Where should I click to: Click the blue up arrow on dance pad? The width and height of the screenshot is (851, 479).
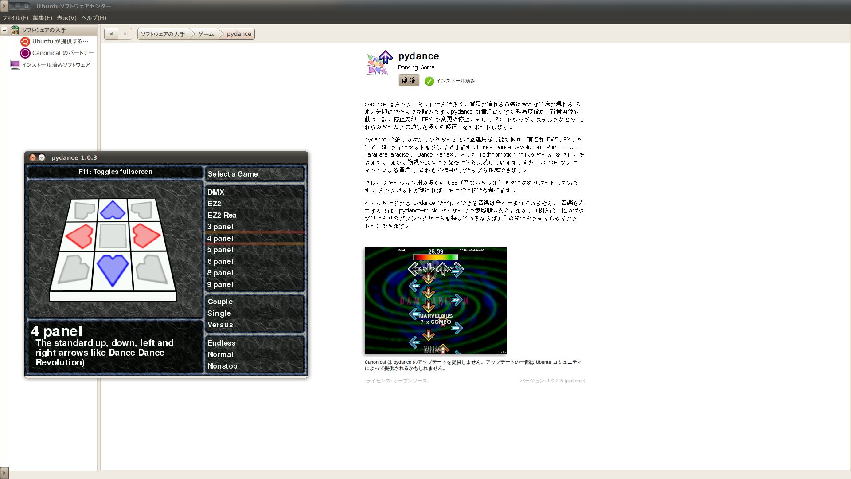113,210
